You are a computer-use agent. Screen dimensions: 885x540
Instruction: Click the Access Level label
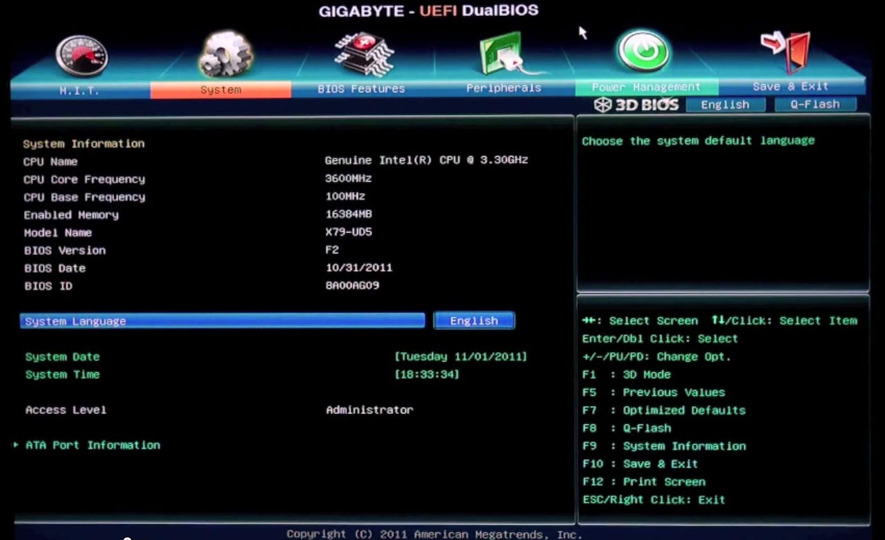pos(66,410)
